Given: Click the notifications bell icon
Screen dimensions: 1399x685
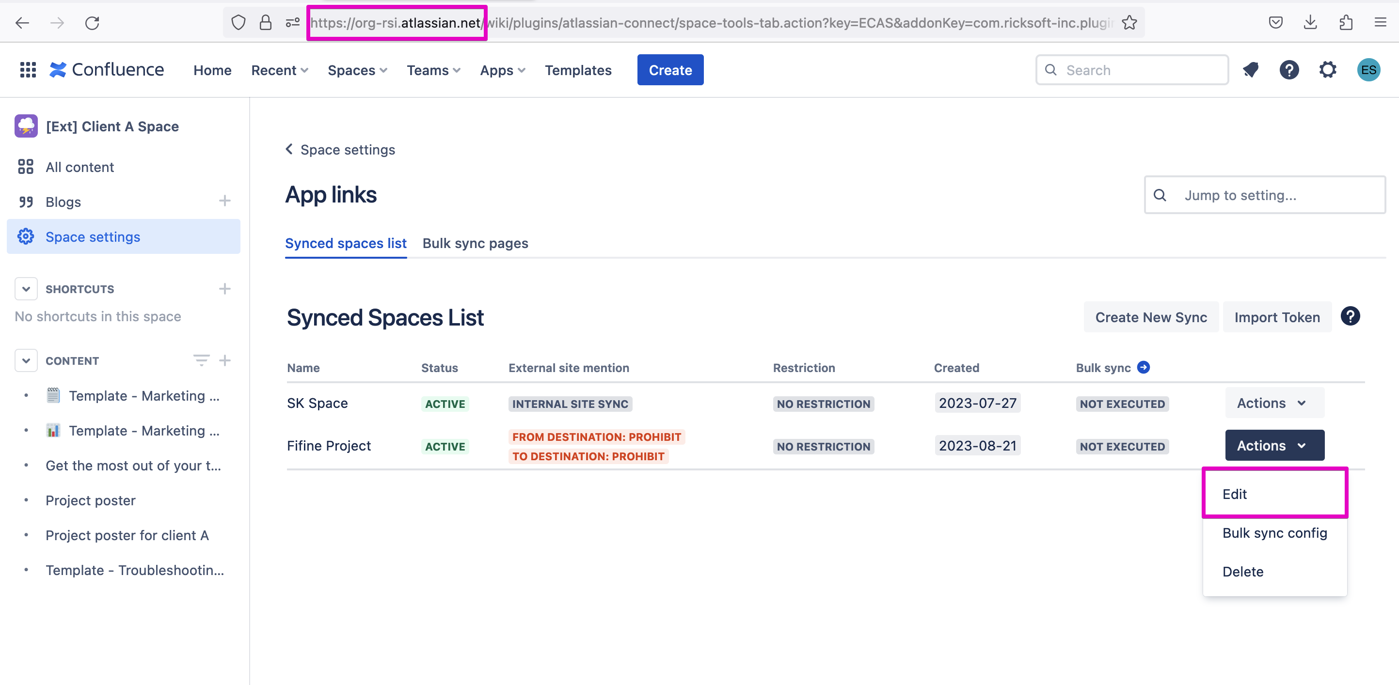Looking at the screenshot, I should (x=1251, y=70).
